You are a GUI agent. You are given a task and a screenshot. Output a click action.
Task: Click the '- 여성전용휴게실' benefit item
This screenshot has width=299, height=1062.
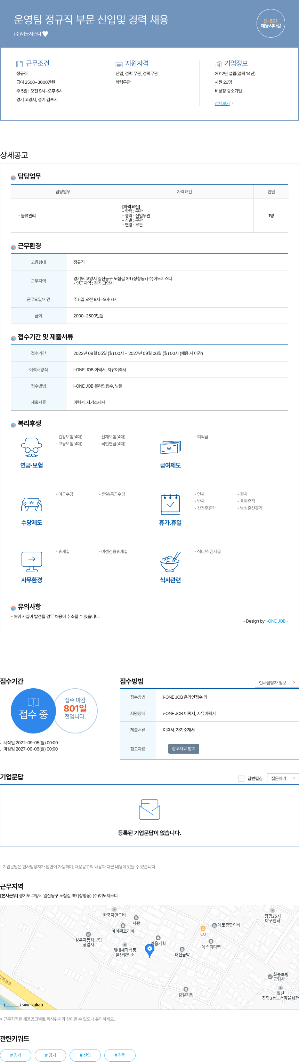coord(113,551)
